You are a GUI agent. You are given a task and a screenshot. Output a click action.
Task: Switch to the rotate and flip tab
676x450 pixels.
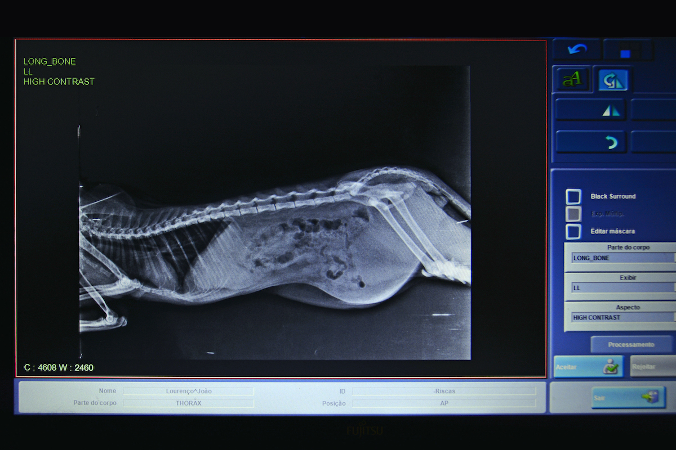pyautogui.click(x=613, y=80)
